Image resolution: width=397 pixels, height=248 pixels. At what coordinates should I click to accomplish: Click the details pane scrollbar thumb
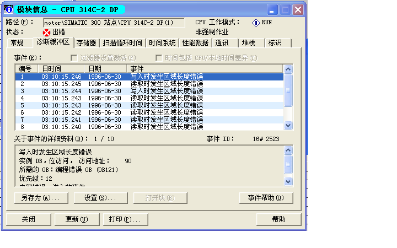tap(288, 164)
